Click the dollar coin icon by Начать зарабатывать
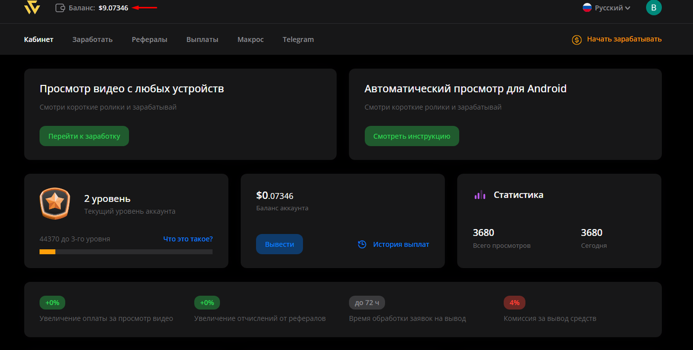 click(576, 40)
